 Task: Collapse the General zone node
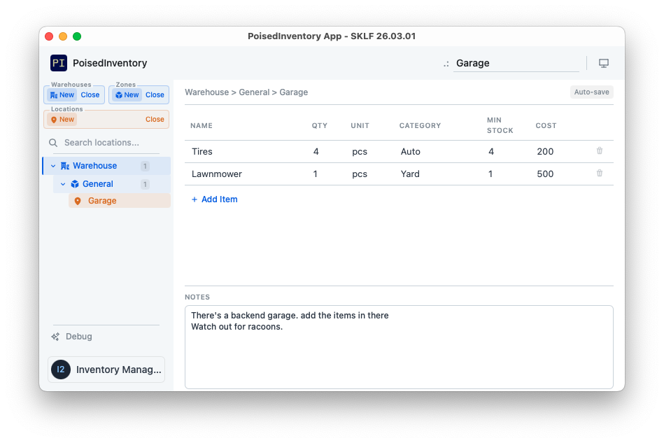[63, 184]
